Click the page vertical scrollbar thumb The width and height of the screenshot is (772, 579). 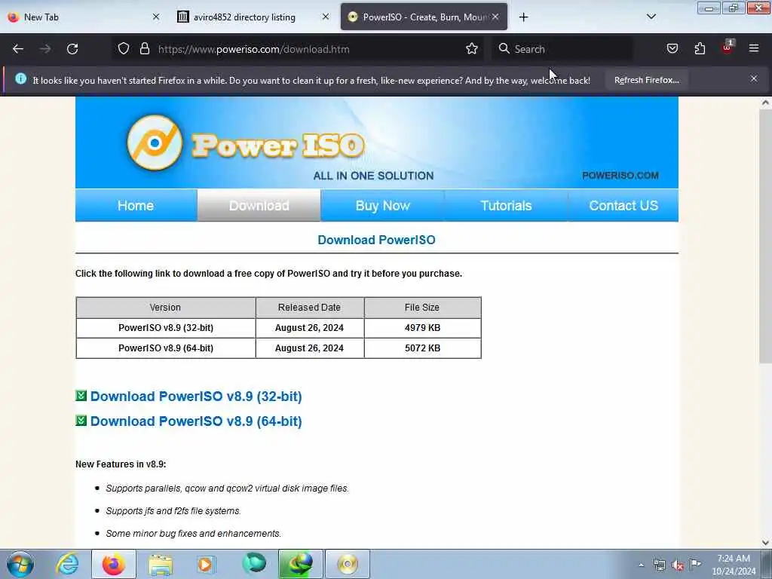click(765, 236)
